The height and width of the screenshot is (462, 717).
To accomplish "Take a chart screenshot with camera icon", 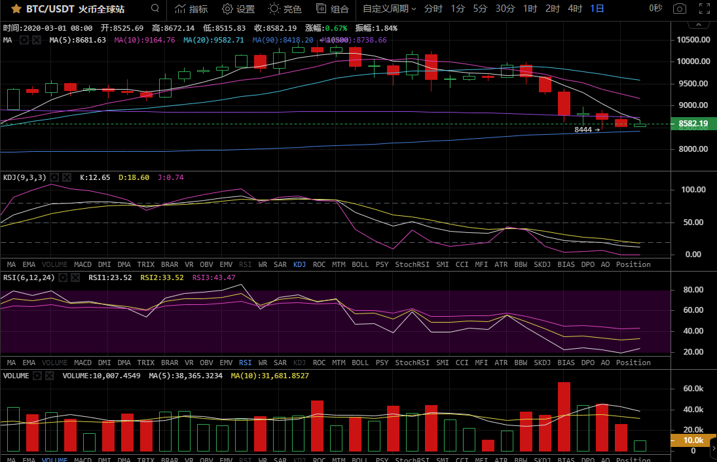I will tap(680, 9).
